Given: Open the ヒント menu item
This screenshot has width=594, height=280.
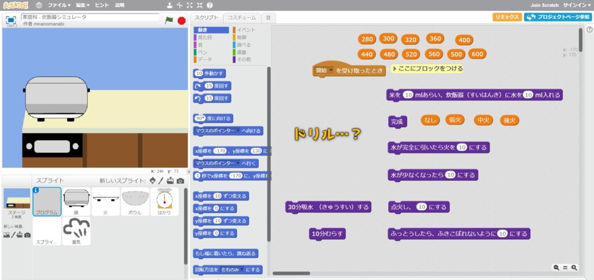Looking at the screenshot, I should pos(102,5).
